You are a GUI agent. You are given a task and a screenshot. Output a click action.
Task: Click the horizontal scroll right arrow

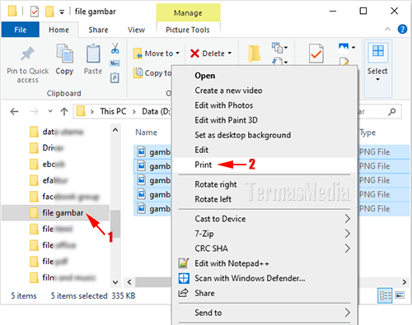[404, 282]
